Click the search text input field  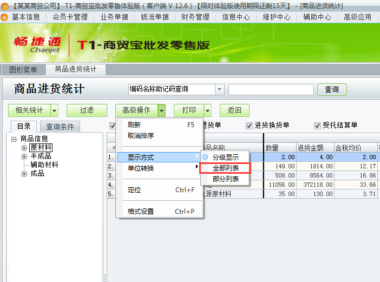click(x=271, y=89)
